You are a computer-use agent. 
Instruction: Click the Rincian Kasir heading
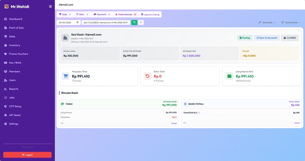70,93
